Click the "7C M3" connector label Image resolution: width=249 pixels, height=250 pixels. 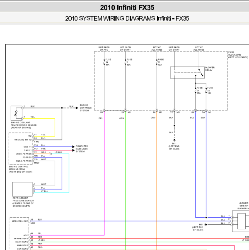click(x=175, y=112)
